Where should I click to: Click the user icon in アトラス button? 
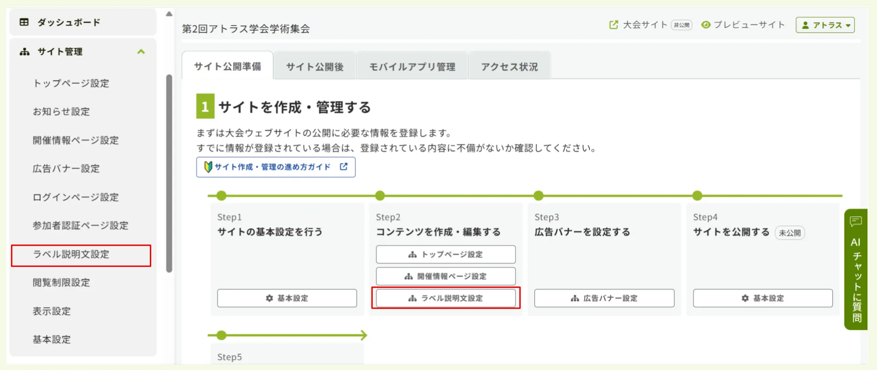pos(806,25)
